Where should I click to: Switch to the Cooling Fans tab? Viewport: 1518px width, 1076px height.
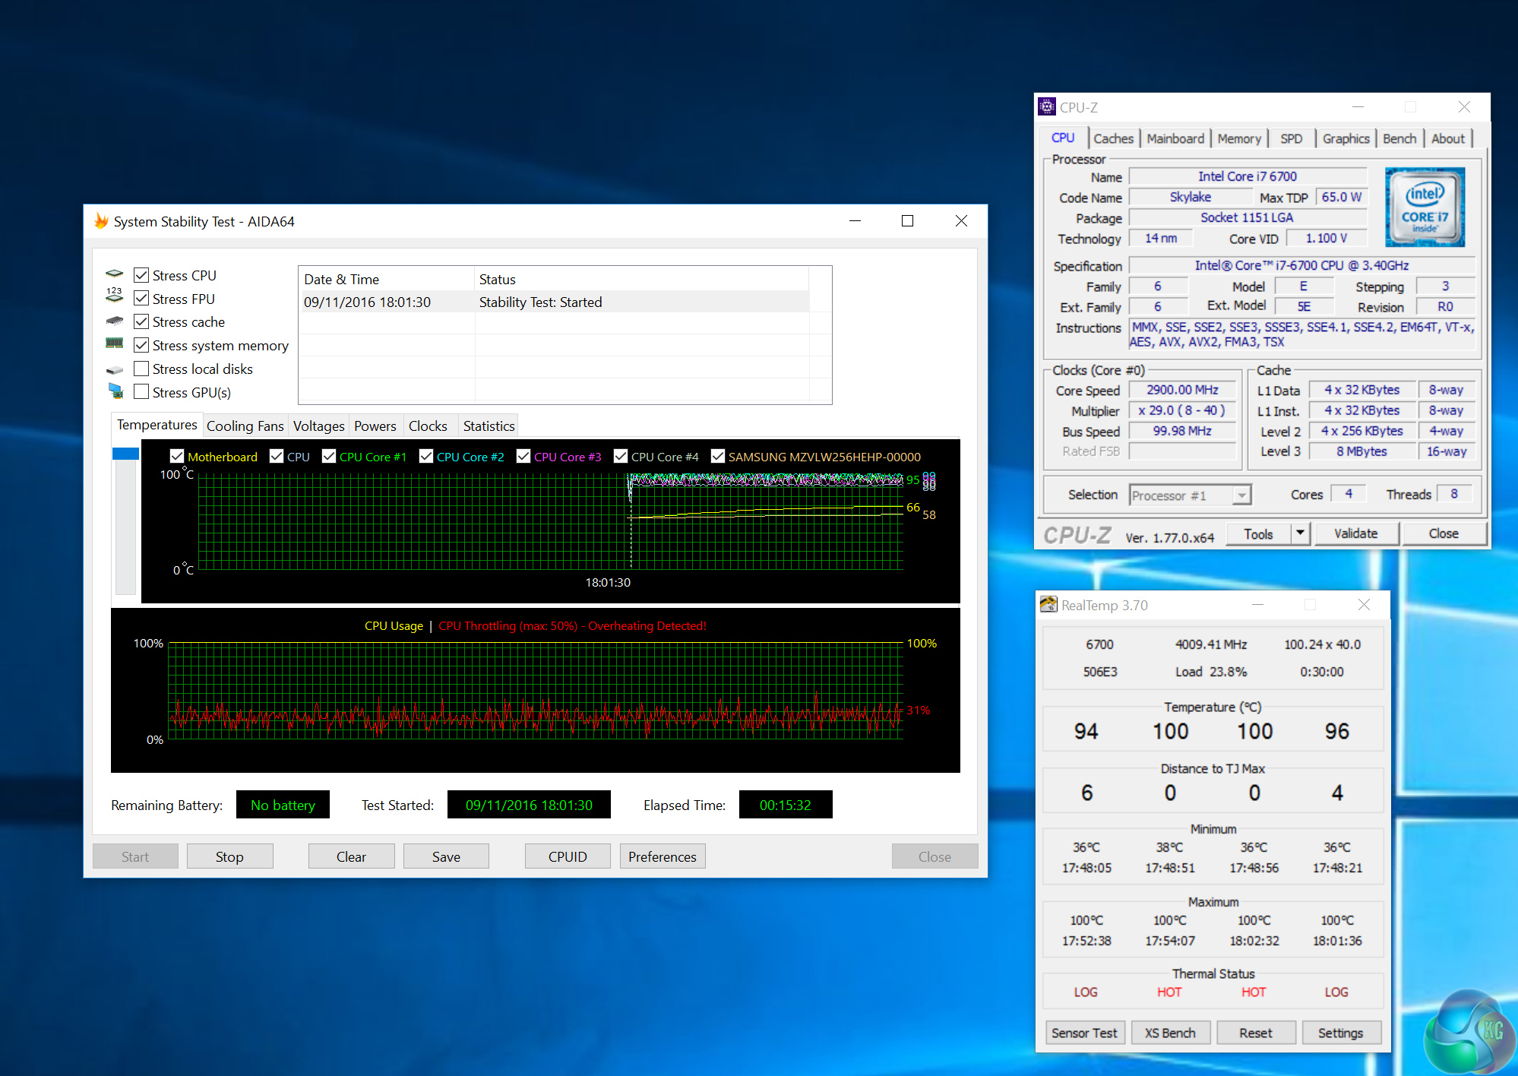(245, 426)
